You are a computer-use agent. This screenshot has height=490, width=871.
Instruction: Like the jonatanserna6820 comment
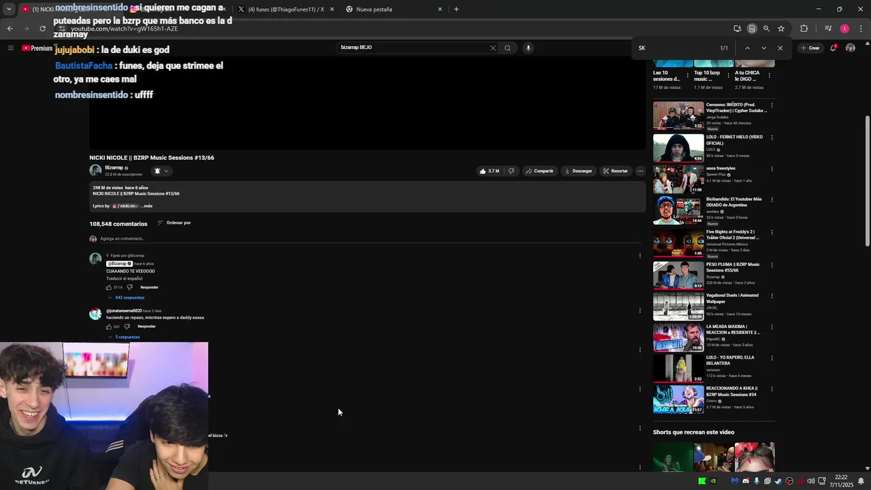109,327
